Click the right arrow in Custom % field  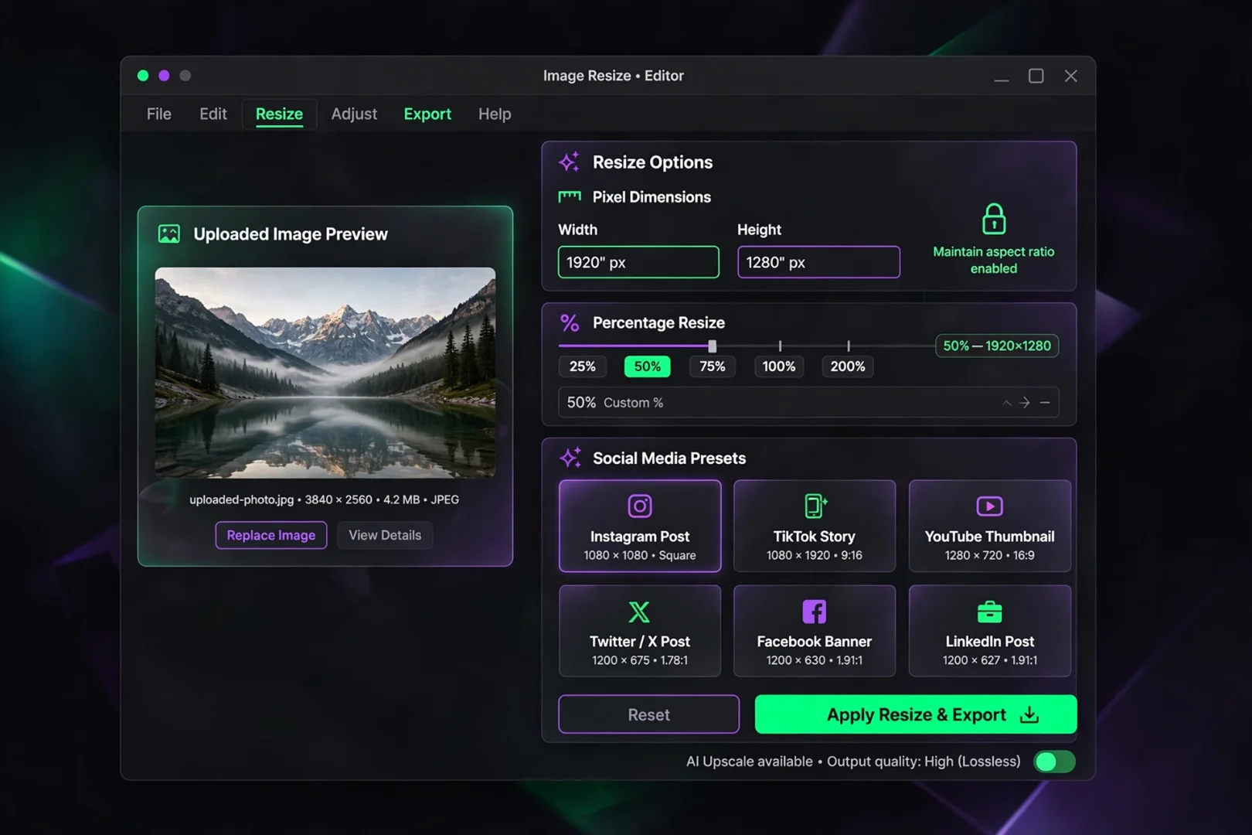(1025, 403)
